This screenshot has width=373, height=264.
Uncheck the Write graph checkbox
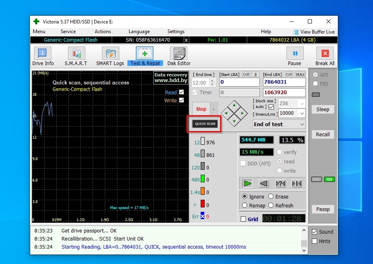point(182,100)
